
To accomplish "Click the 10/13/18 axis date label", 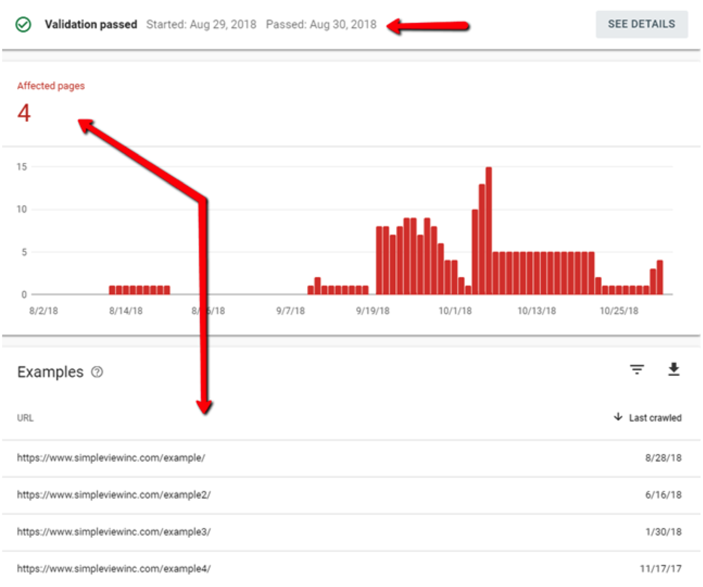I will tap(537, 311).
